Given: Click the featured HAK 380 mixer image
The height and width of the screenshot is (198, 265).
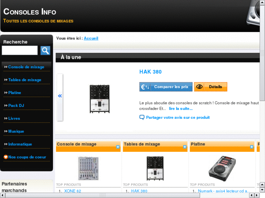Looking at the screenshot, I should pos(100,99).
